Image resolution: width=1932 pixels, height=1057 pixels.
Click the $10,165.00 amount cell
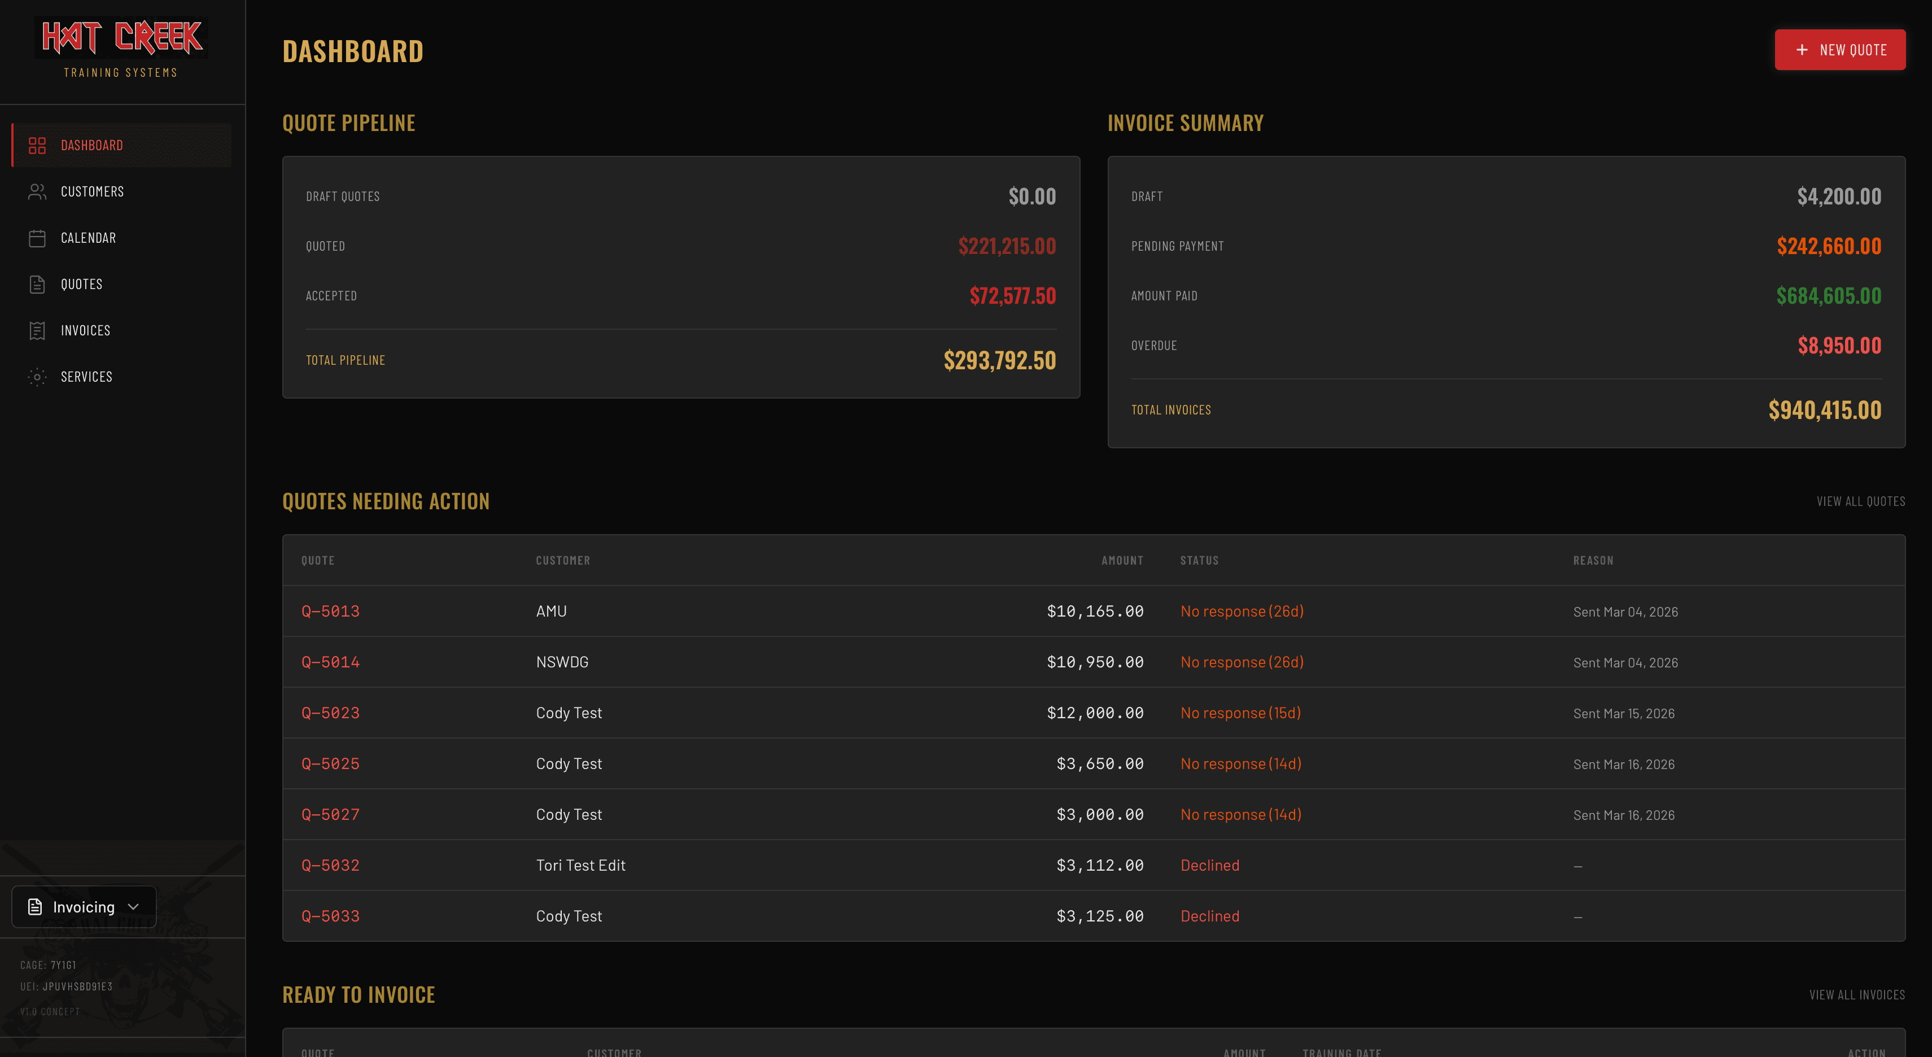1095,612
